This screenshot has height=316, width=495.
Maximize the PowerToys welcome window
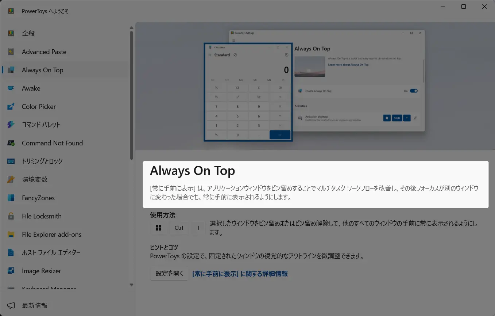point(464,7)
